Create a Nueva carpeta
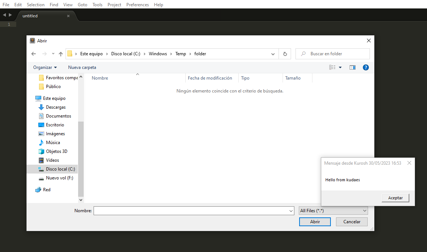 (x=82, y=67)
